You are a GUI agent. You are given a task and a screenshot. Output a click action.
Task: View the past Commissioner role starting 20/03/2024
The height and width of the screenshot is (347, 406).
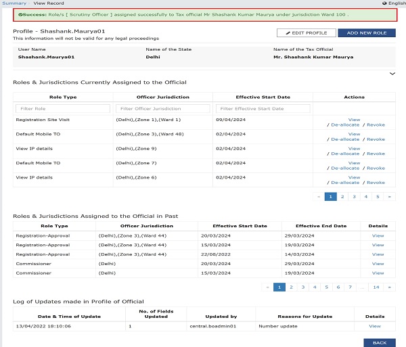click(x=378, y=264)
